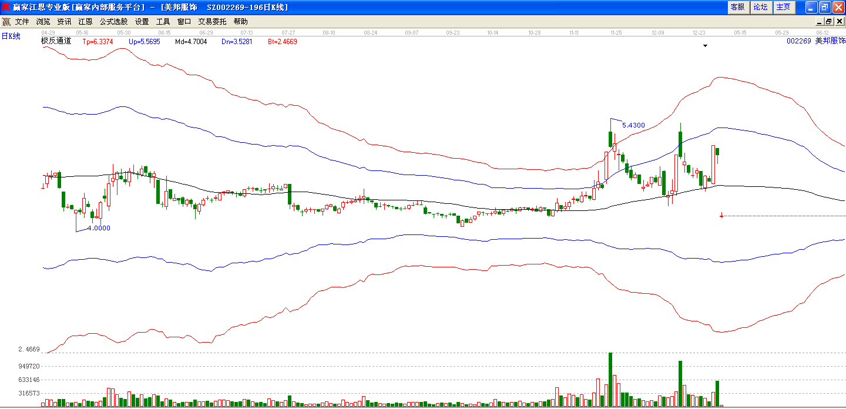This screenshot has height=409, width=846.
Task: Open the 浏览 menu
Action: (43, 22)
